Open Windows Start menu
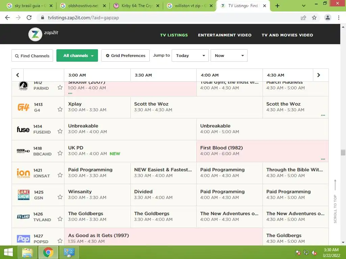The height and width of the screenshot is (259, 346). click(x=8, y=252)
